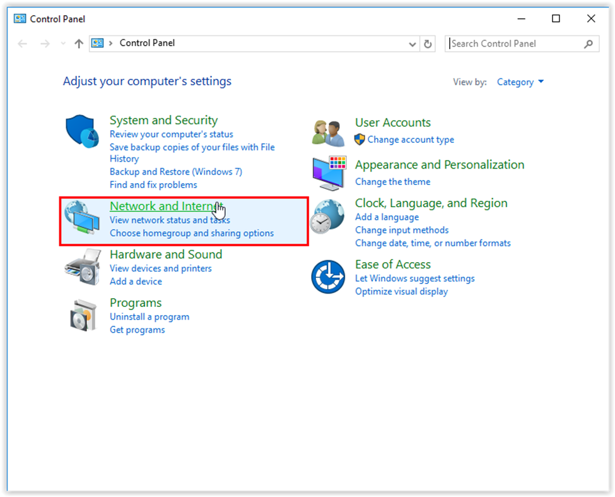
Task: Close the Control Panel window
Action: pos(591,18)
